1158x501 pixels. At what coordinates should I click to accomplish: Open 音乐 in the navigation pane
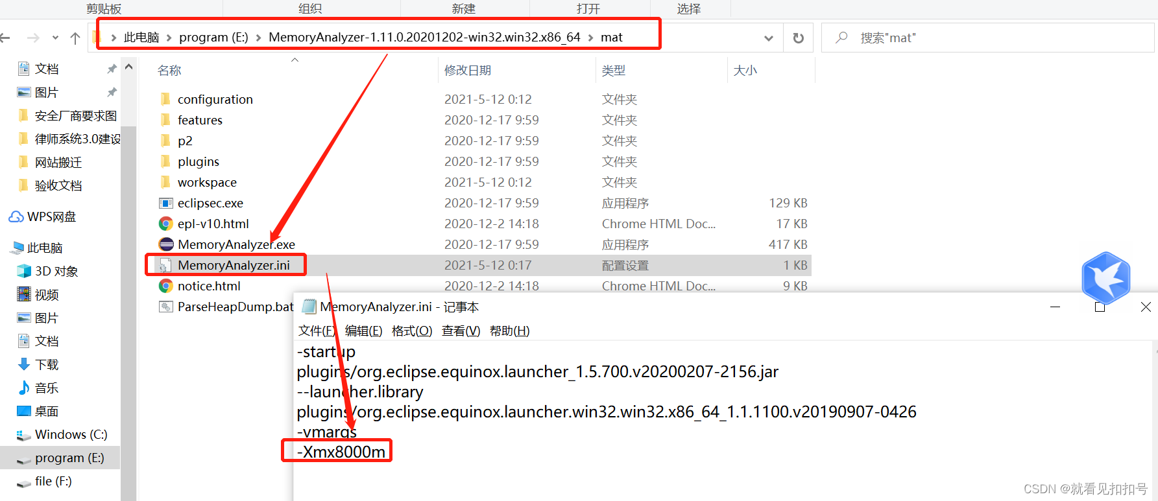pyautogui.click(x=38, y=388)
